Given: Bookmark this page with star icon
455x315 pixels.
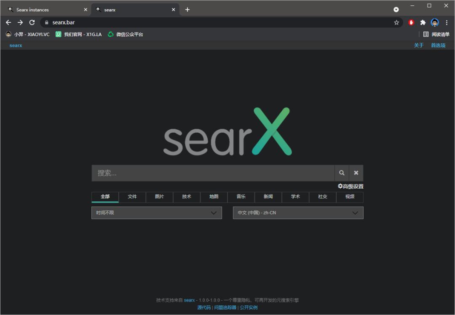Looking at the screenshot, I should point(396,22).
